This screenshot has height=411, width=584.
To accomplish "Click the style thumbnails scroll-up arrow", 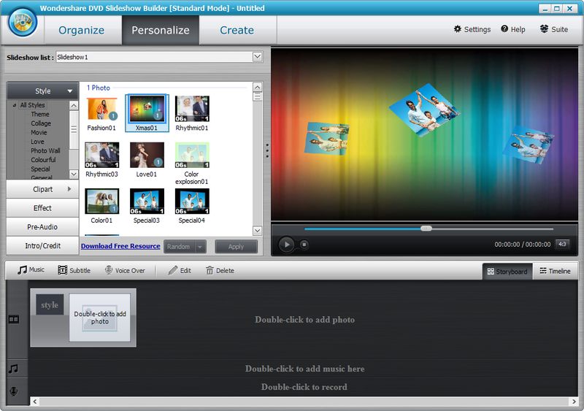I will [x=257, y=87].
